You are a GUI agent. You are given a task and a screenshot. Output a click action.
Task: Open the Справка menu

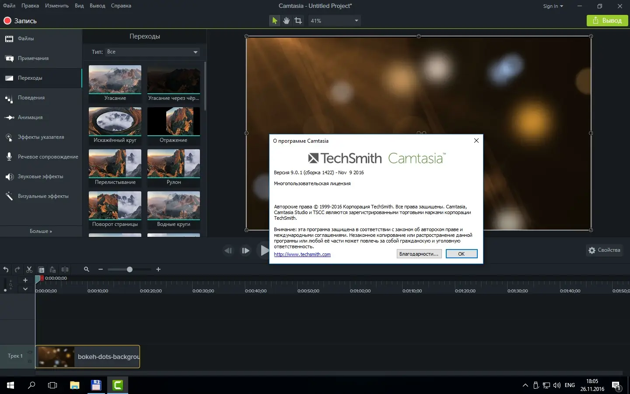coord(121,6)
